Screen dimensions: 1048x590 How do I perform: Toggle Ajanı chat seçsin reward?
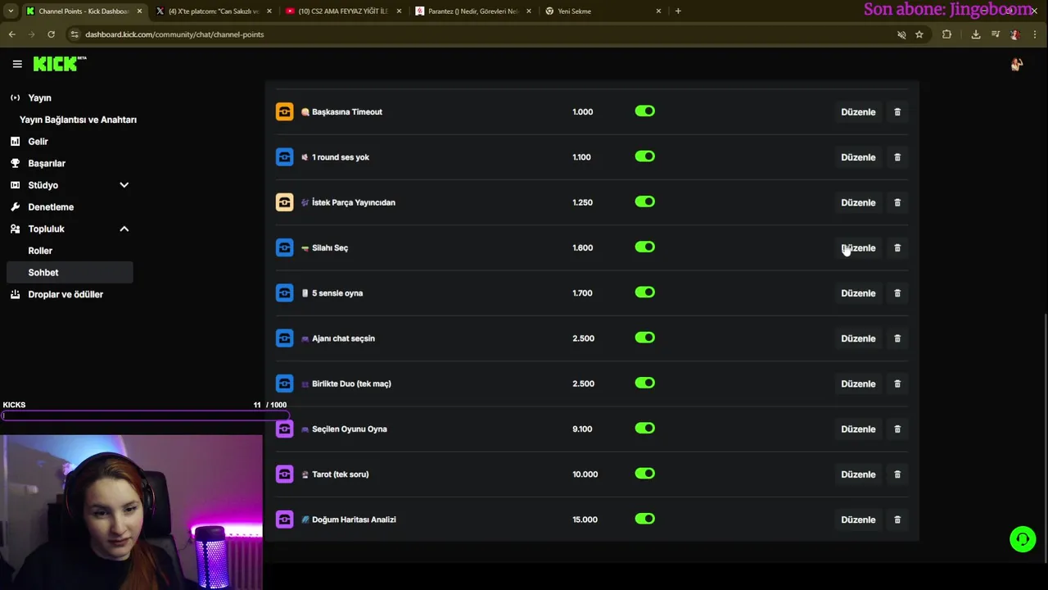coord(645,338)
